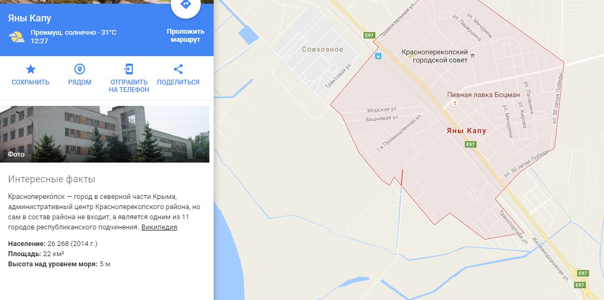Click the sunny weather icon
The height and width of the screenshot is (300, 604).
(x=17, y=37)
